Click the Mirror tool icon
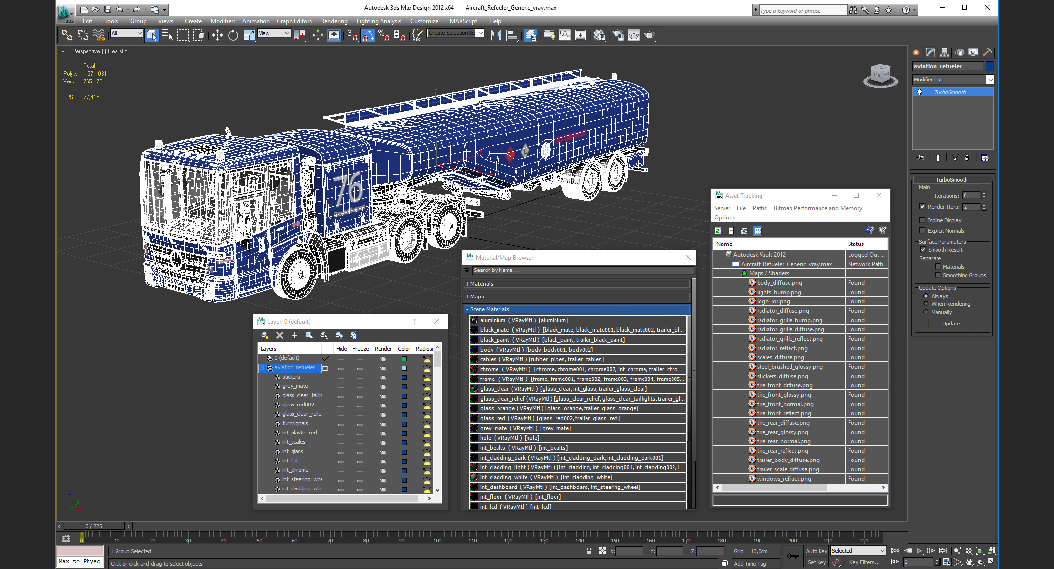1054x569 pixels. click(496, 35)
